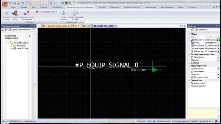Click the colored book icon in left panel tabs

click(x=6, y=30)
